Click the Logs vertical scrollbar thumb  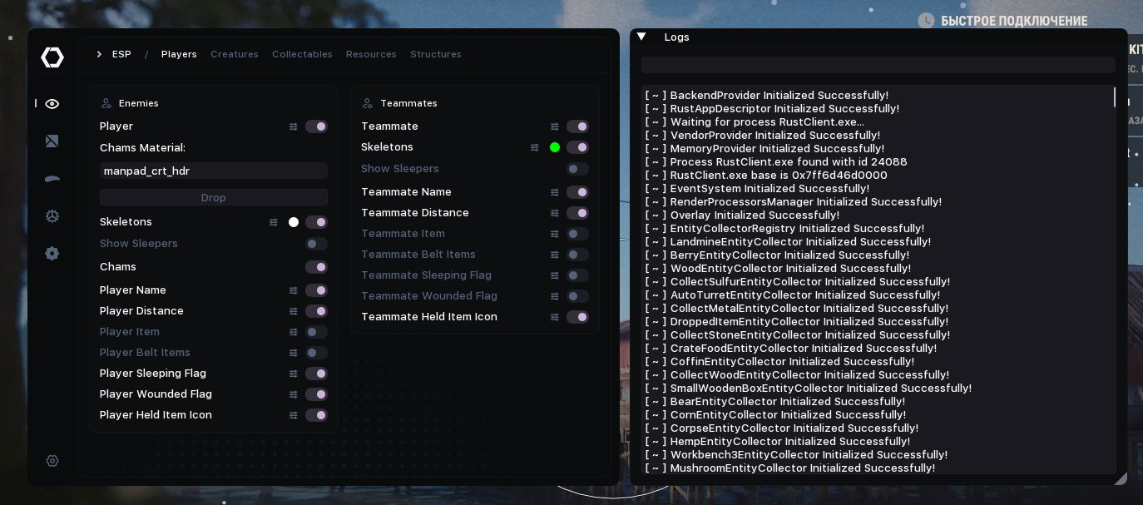pos(1114,97)
